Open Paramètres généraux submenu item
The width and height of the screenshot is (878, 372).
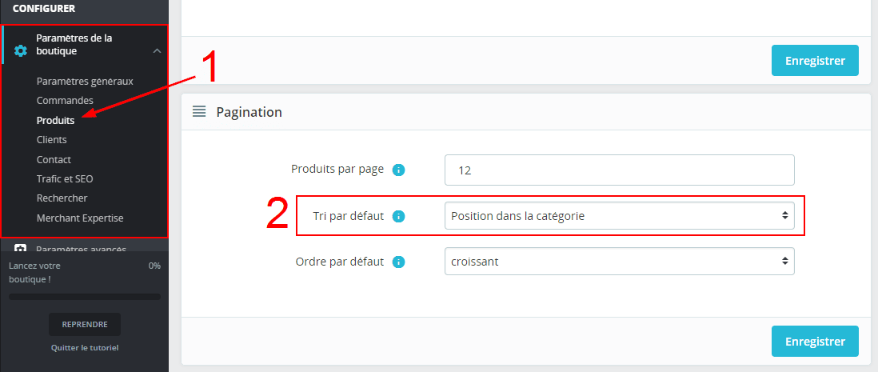(x=85, y=81)
